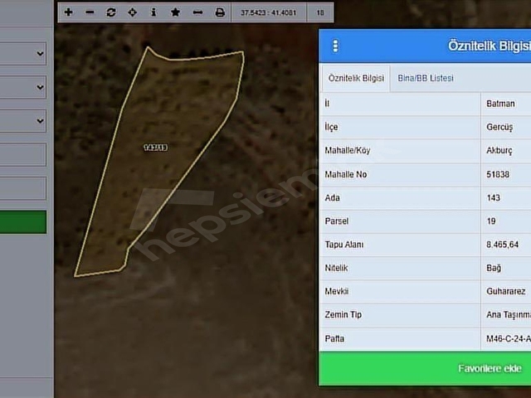Image resolution: width=531 pixels, height=398 pixels.
Task: Click the green sidebar search button
Action: tap(22, 221)
